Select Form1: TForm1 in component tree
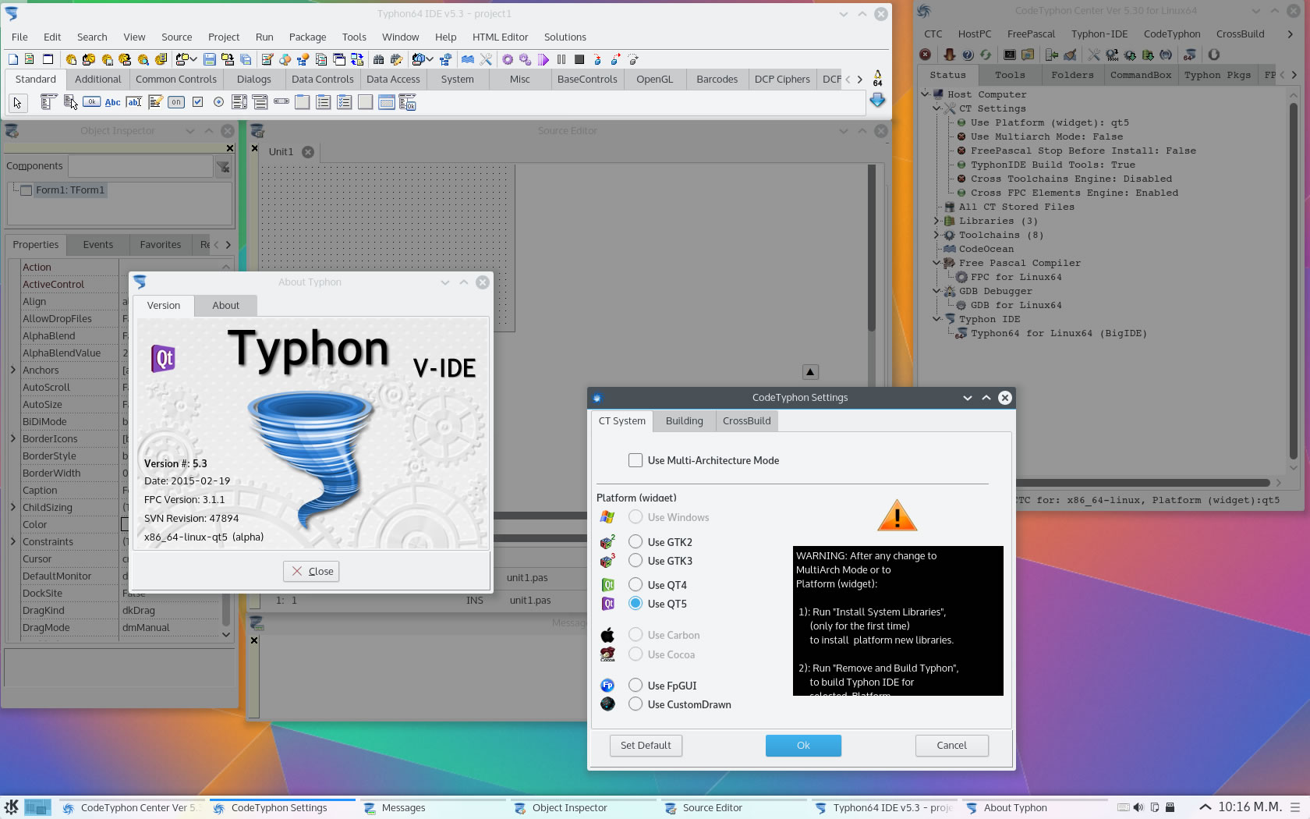This screenshot has height=819, width=1310. click(x=69, y=190)
